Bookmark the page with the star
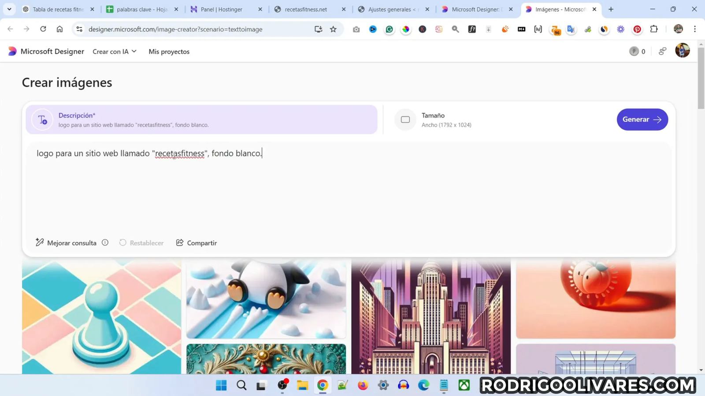This screenshot has width=705, height=396. tap(333, 29)
